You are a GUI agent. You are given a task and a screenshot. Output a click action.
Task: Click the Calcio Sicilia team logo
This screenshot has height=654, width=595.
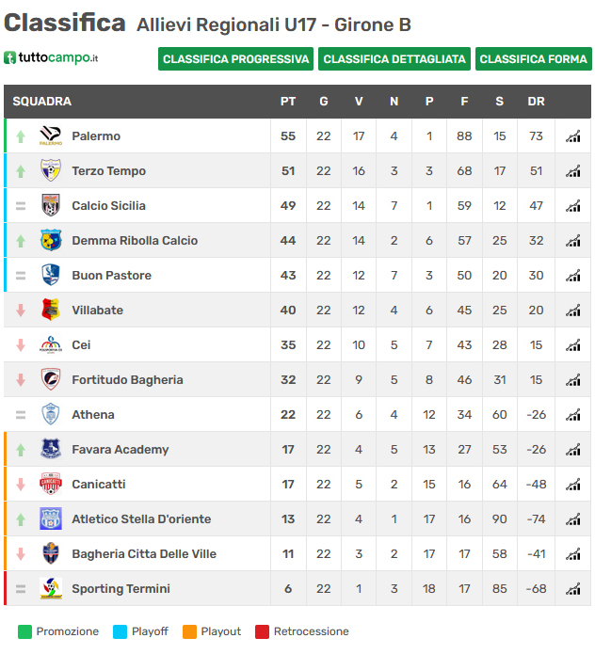(x=51, y=205)
